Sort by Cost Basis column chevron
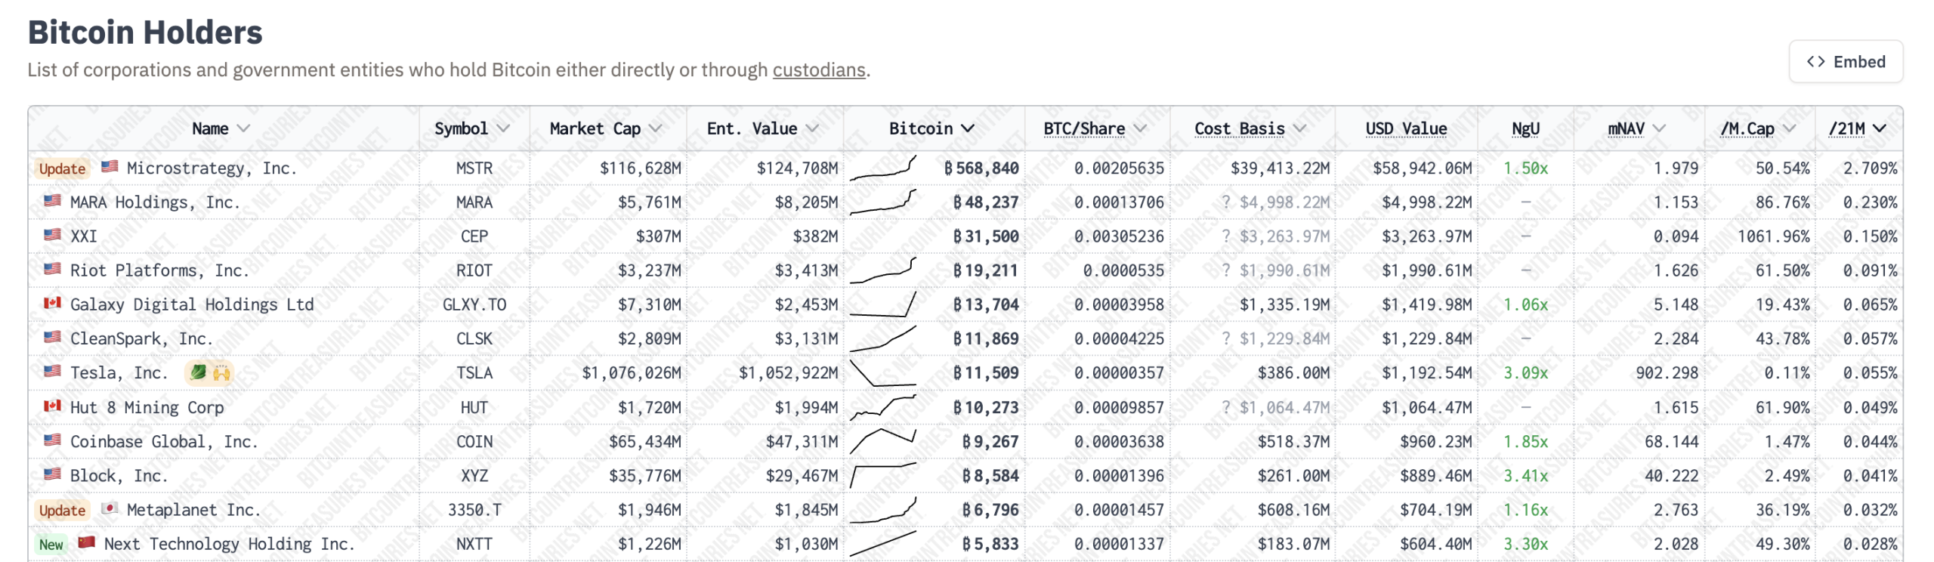 (x=1299, y=129)
